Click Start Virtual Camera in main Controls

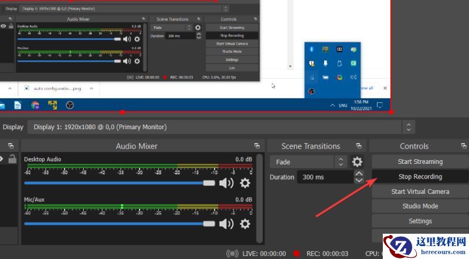[420, 191]
